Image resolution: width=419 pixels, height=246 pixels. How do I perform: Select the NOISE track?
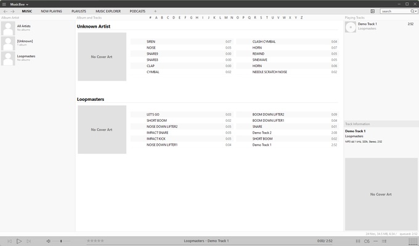point(182,48)
